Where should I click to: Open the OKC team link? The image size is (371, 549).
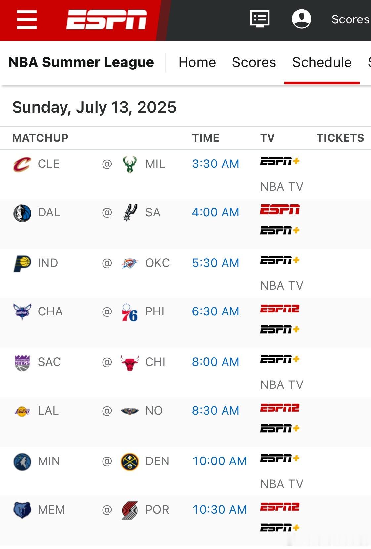pyautogui.click(x=157, y=263)
